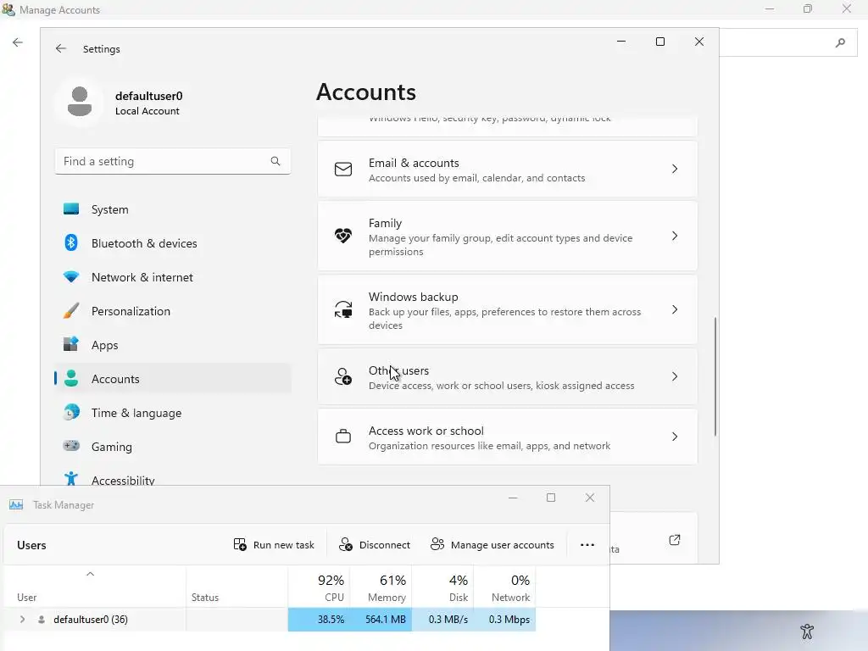Screen dimensions: 868x651
Task: Click the Settings back arrow
Action: click(61, 48)
